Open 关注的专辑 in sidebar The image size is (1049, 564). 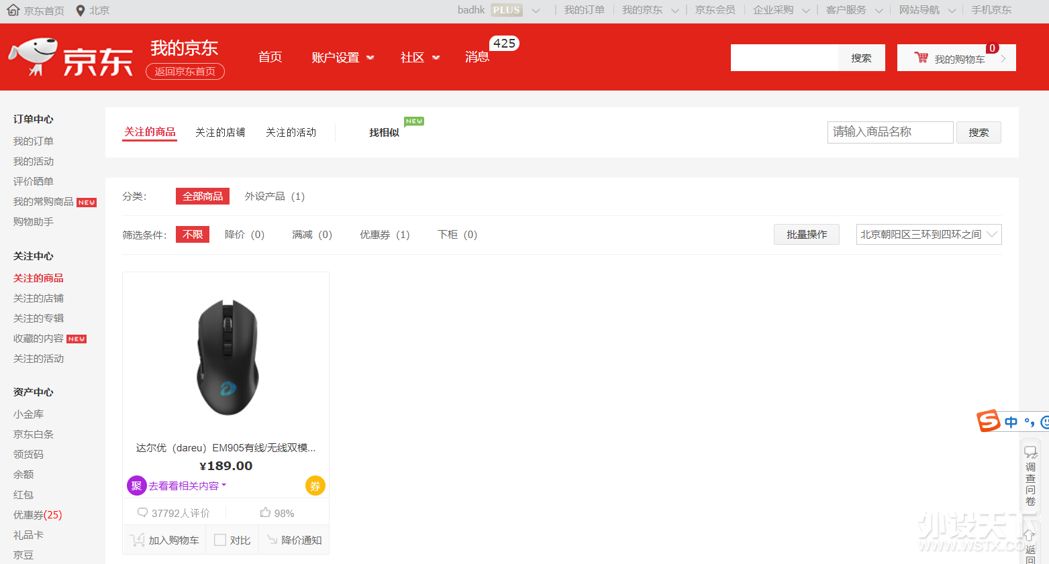tap(38, 318)
